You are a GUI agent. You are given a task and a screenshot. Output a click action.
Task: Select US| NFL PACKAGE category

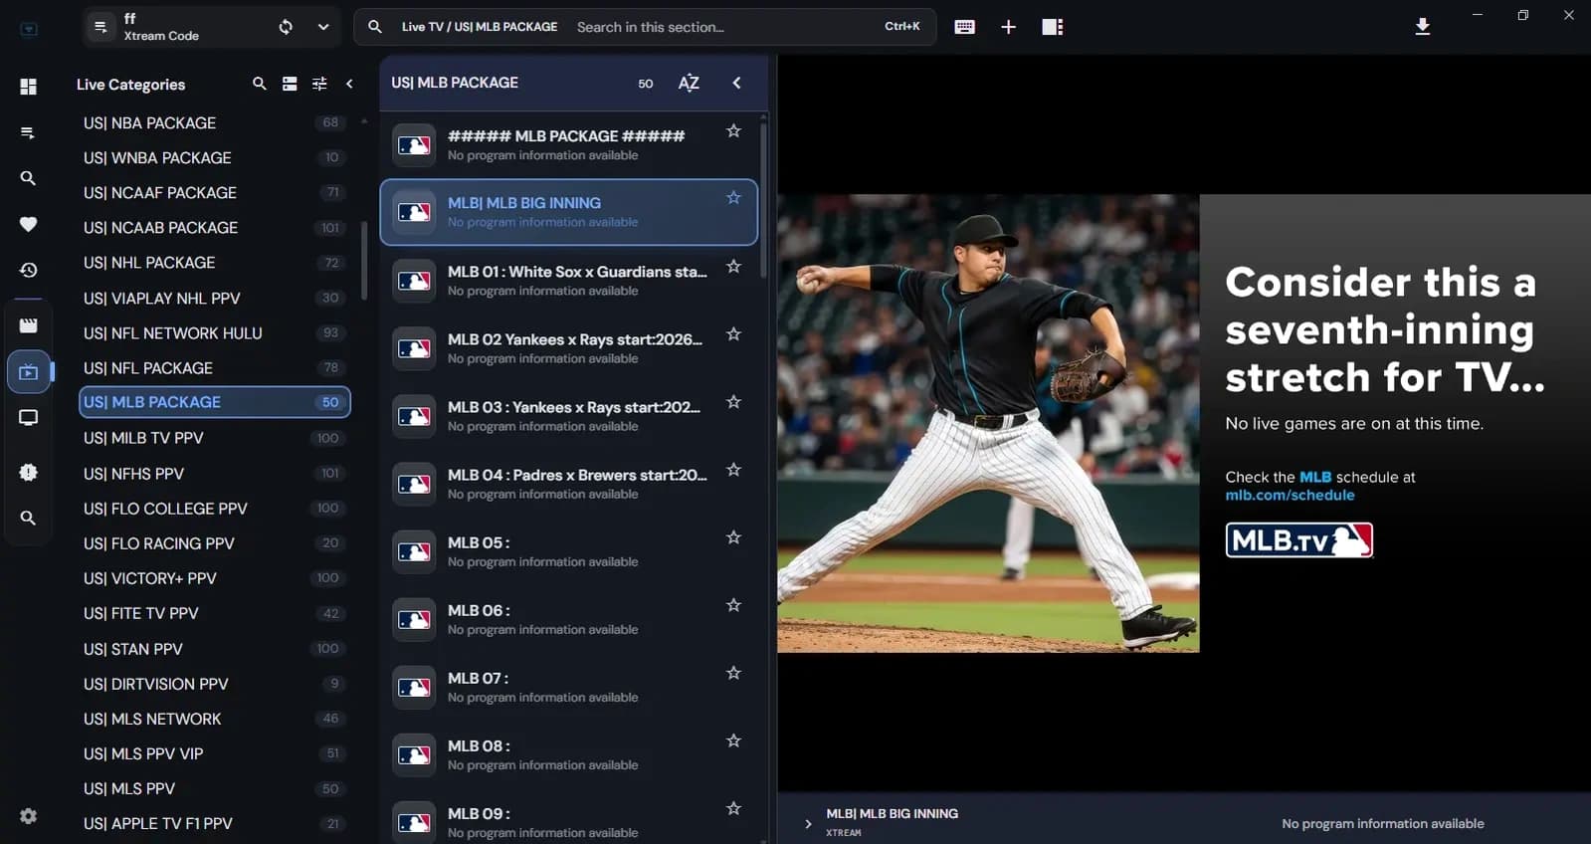click(214, 368)
